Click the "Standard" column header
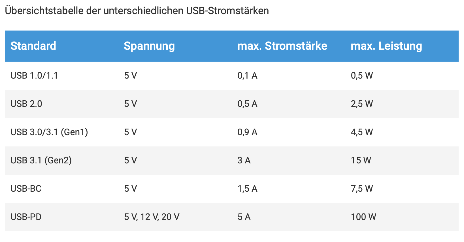The width and height of the screenshot is (464, 242). click(x=33, y=46)
